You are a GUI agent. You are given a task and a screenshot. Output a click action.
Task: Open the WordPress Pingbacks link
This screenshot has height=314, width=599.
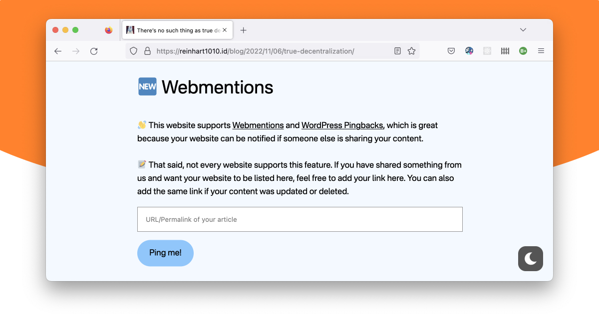point(342,126)
